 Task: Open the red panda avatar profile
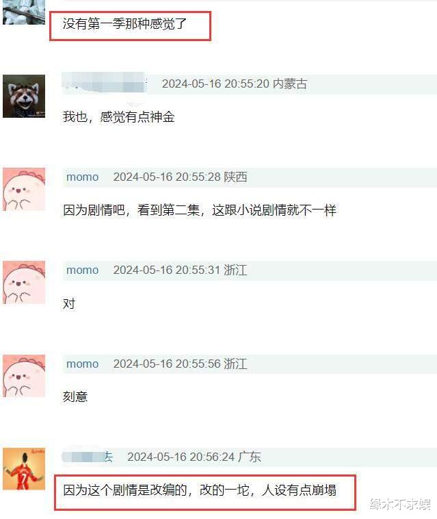click(24, 96)
